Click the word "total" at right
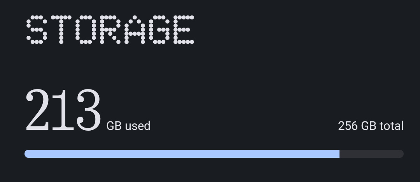The image size is (420, 182). [x=391, y=126]
